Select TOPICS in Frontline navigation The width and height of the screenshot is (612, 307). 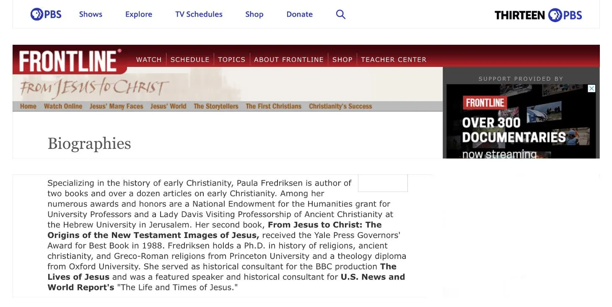[x=231, y=59]
